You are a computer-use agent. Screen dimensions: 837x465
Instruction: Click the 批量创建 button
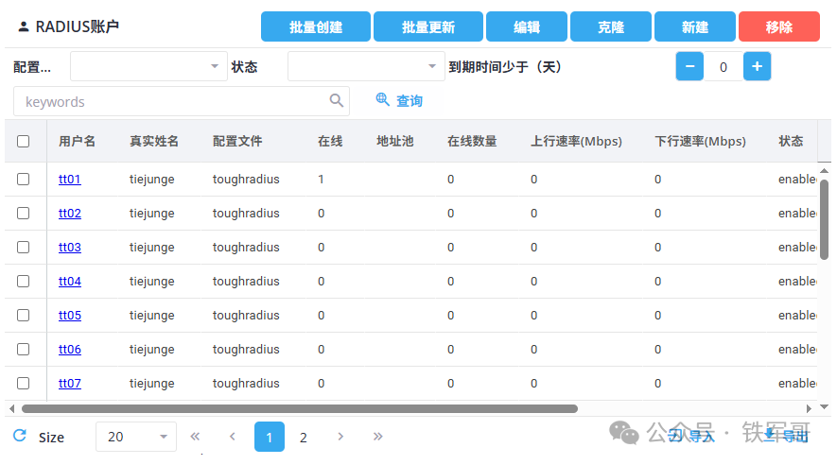(316, 27)
